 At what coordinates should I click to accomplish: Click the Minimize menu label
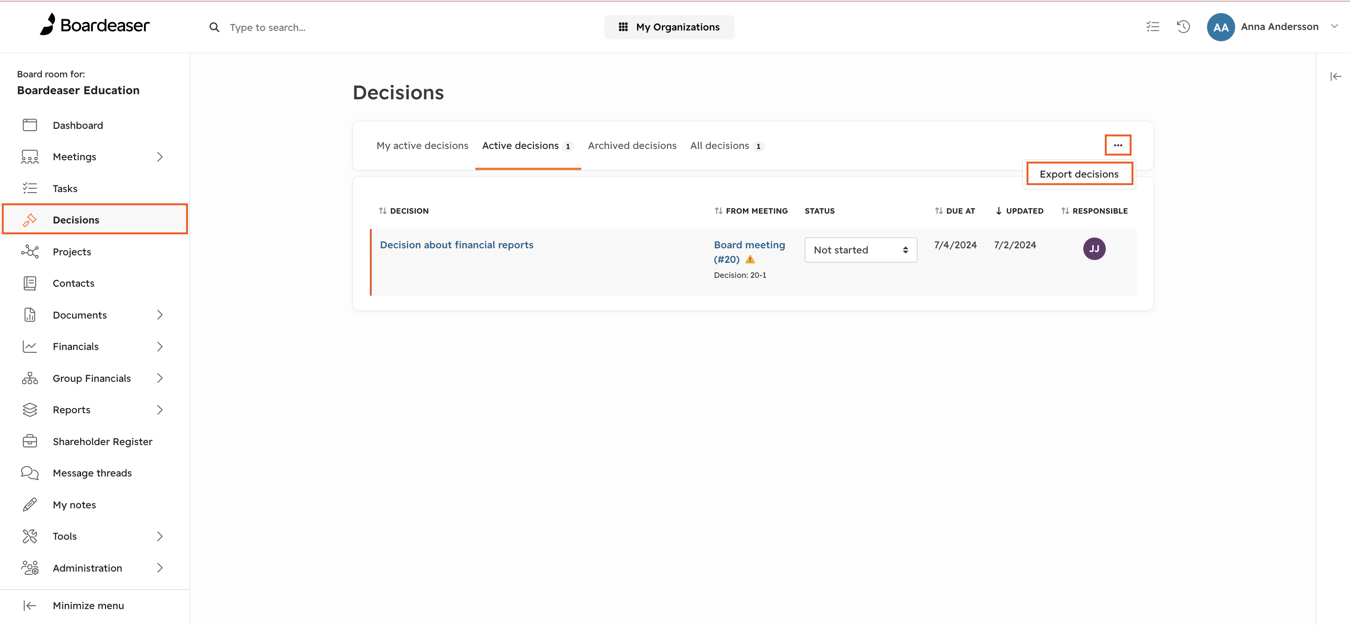point(89,606)
